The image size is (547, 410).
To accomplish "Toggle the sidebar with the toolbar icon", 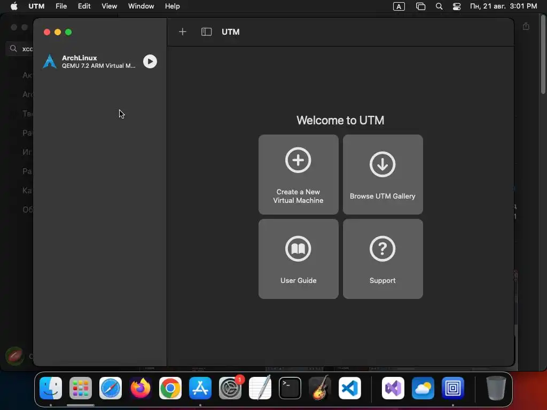I will tap(207, 31).
